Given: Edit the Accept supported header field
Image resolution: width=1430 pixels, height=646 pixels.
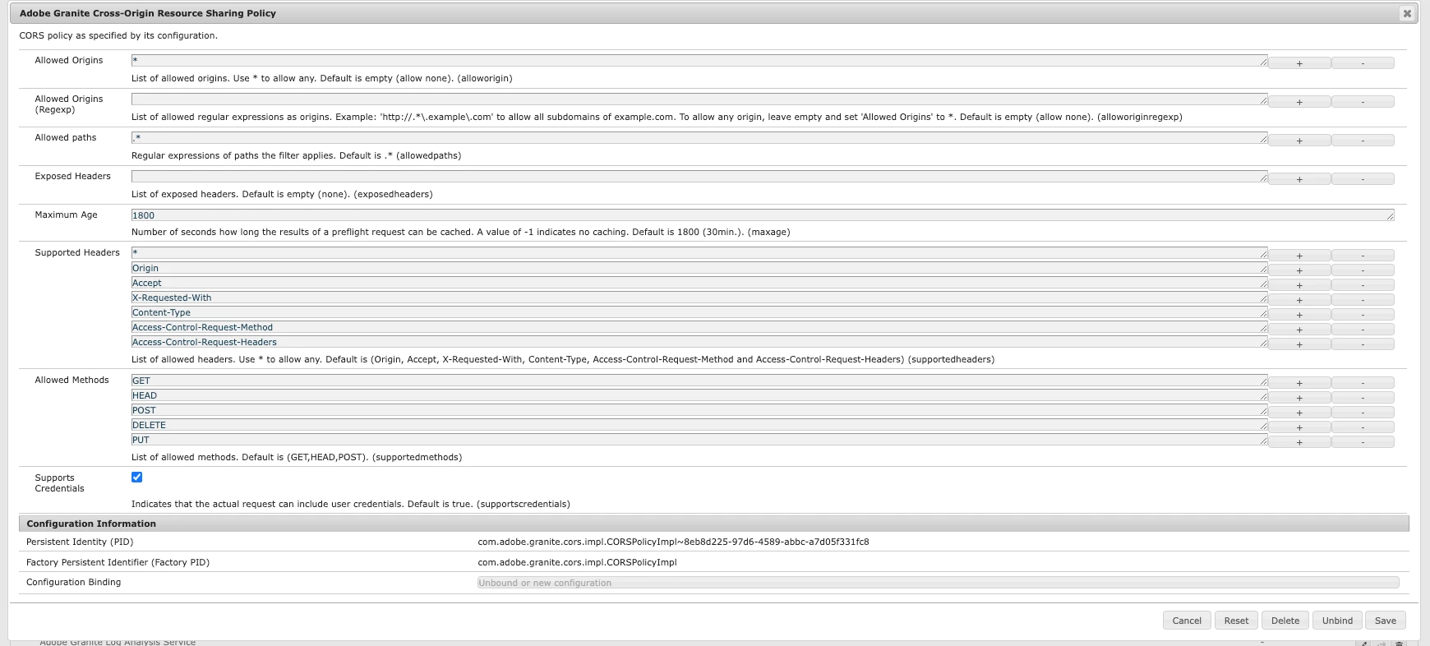Looking at the screenshot, I should (x=699, y=283).
